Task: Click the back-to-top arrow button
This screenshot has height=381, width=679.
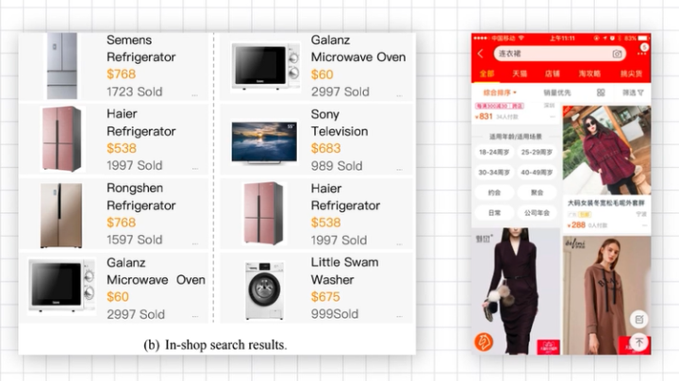Action: pyautogui.click(x=639, y=342)
